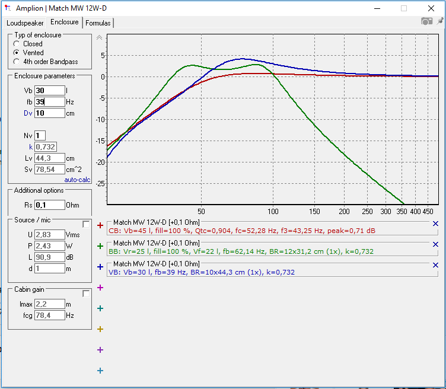Screen dimensions: 446x389
Task: Click the teal plus add-curve icon
Action: coord(100,308)
